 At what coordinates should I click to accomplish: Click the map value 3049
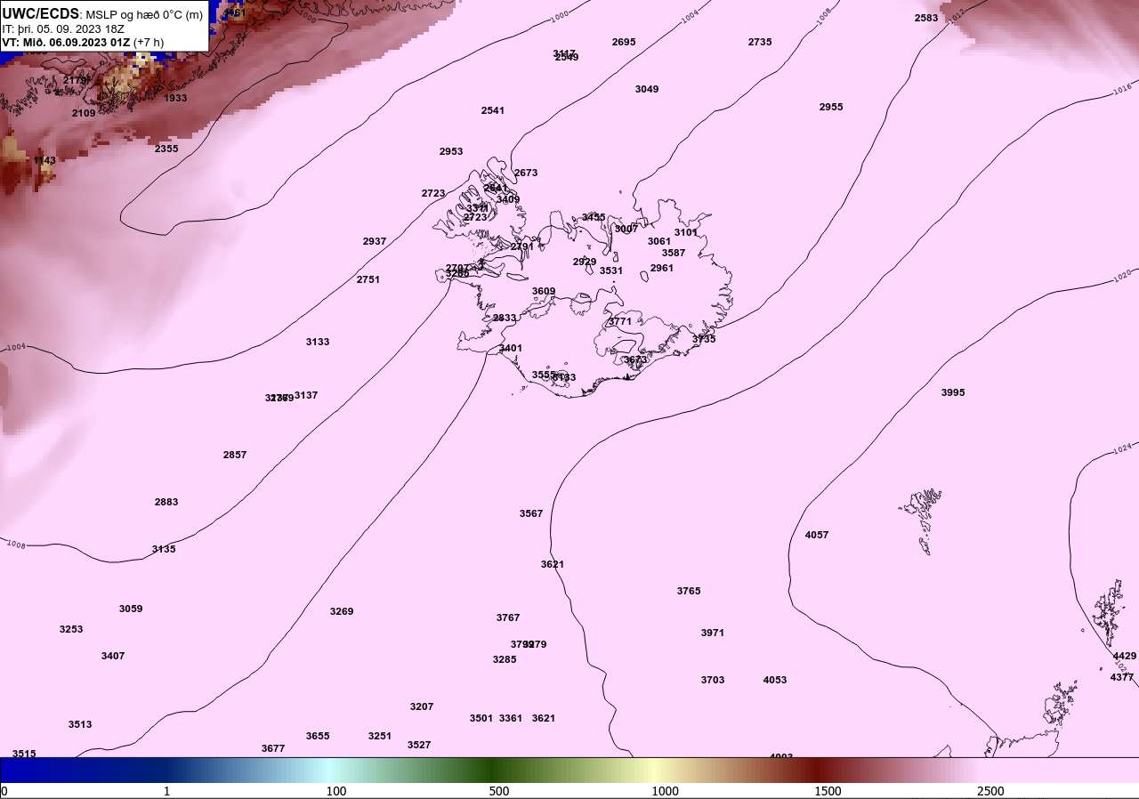point(647,89)
